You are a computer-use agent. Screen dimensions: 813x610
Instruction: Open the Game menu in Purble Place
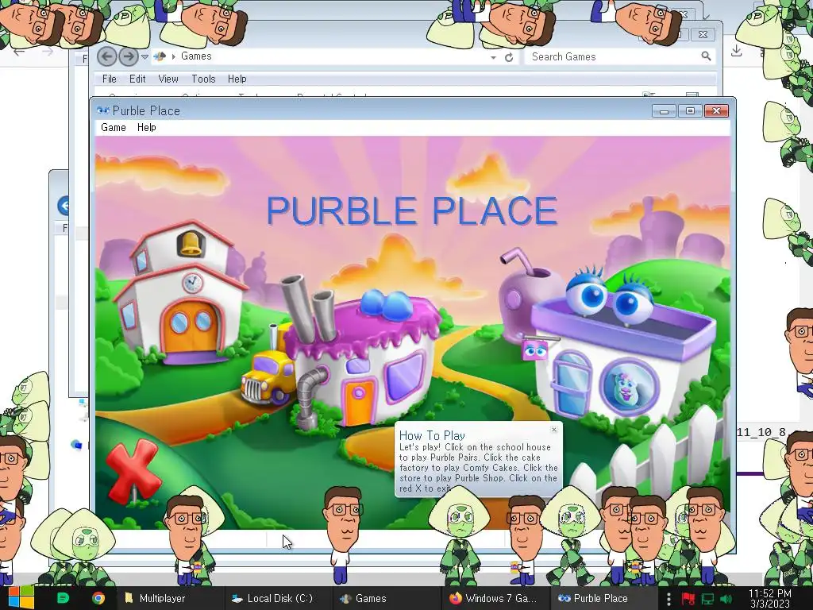click(x=113, y=127)
